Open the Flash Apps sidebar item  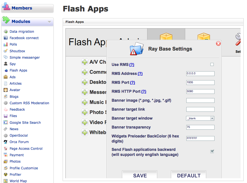(x=18, y=70)
